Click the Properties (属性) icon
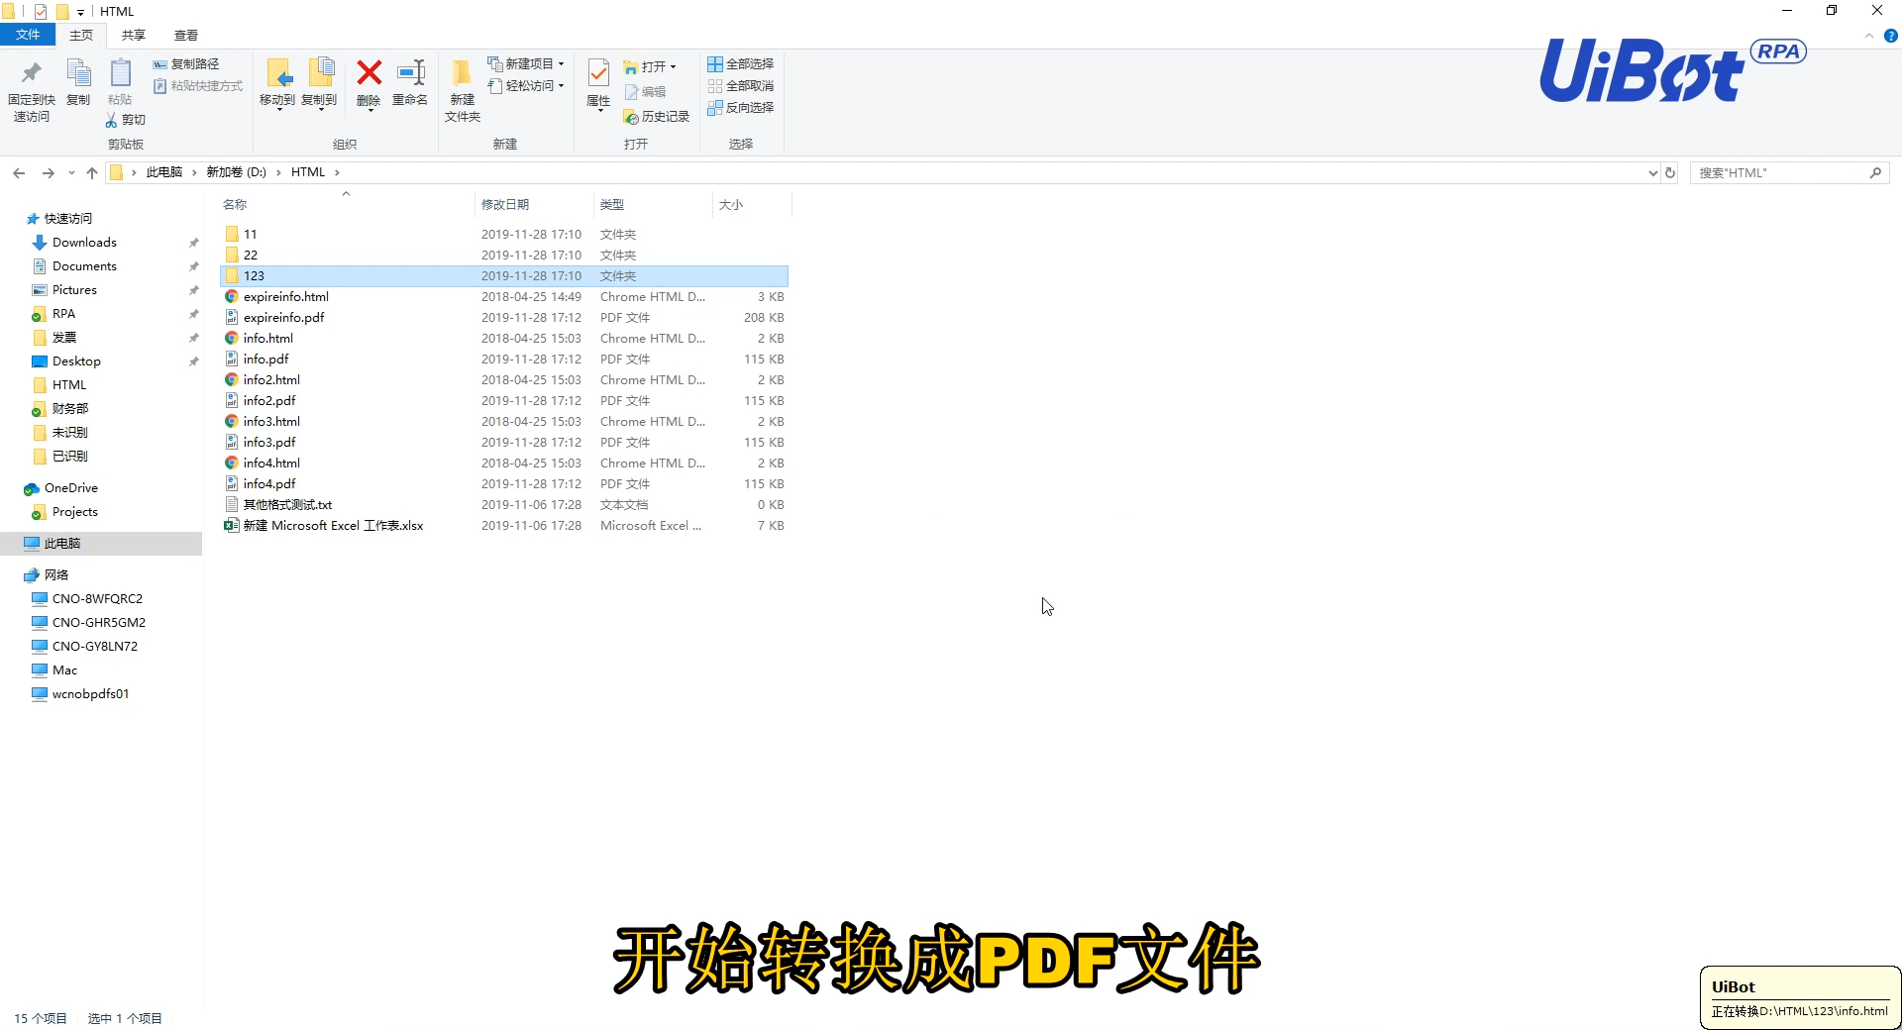The width and height of the screenshot is (1902, 1030). [x=598, y=73]
